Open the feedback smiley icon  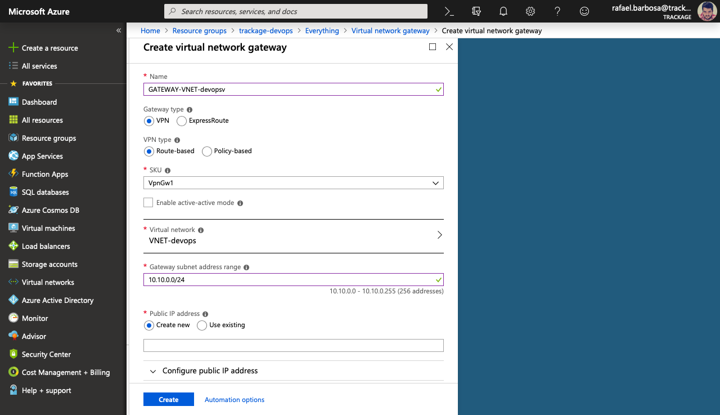point(584,11)
